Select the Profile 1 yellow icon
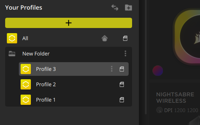This screenshot has width=200, height=125. 26,100
